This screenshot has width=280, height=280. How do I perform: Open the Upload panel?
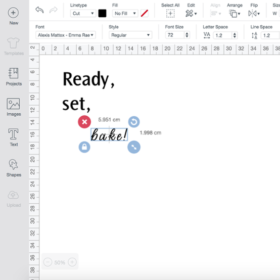coord(14,199)
